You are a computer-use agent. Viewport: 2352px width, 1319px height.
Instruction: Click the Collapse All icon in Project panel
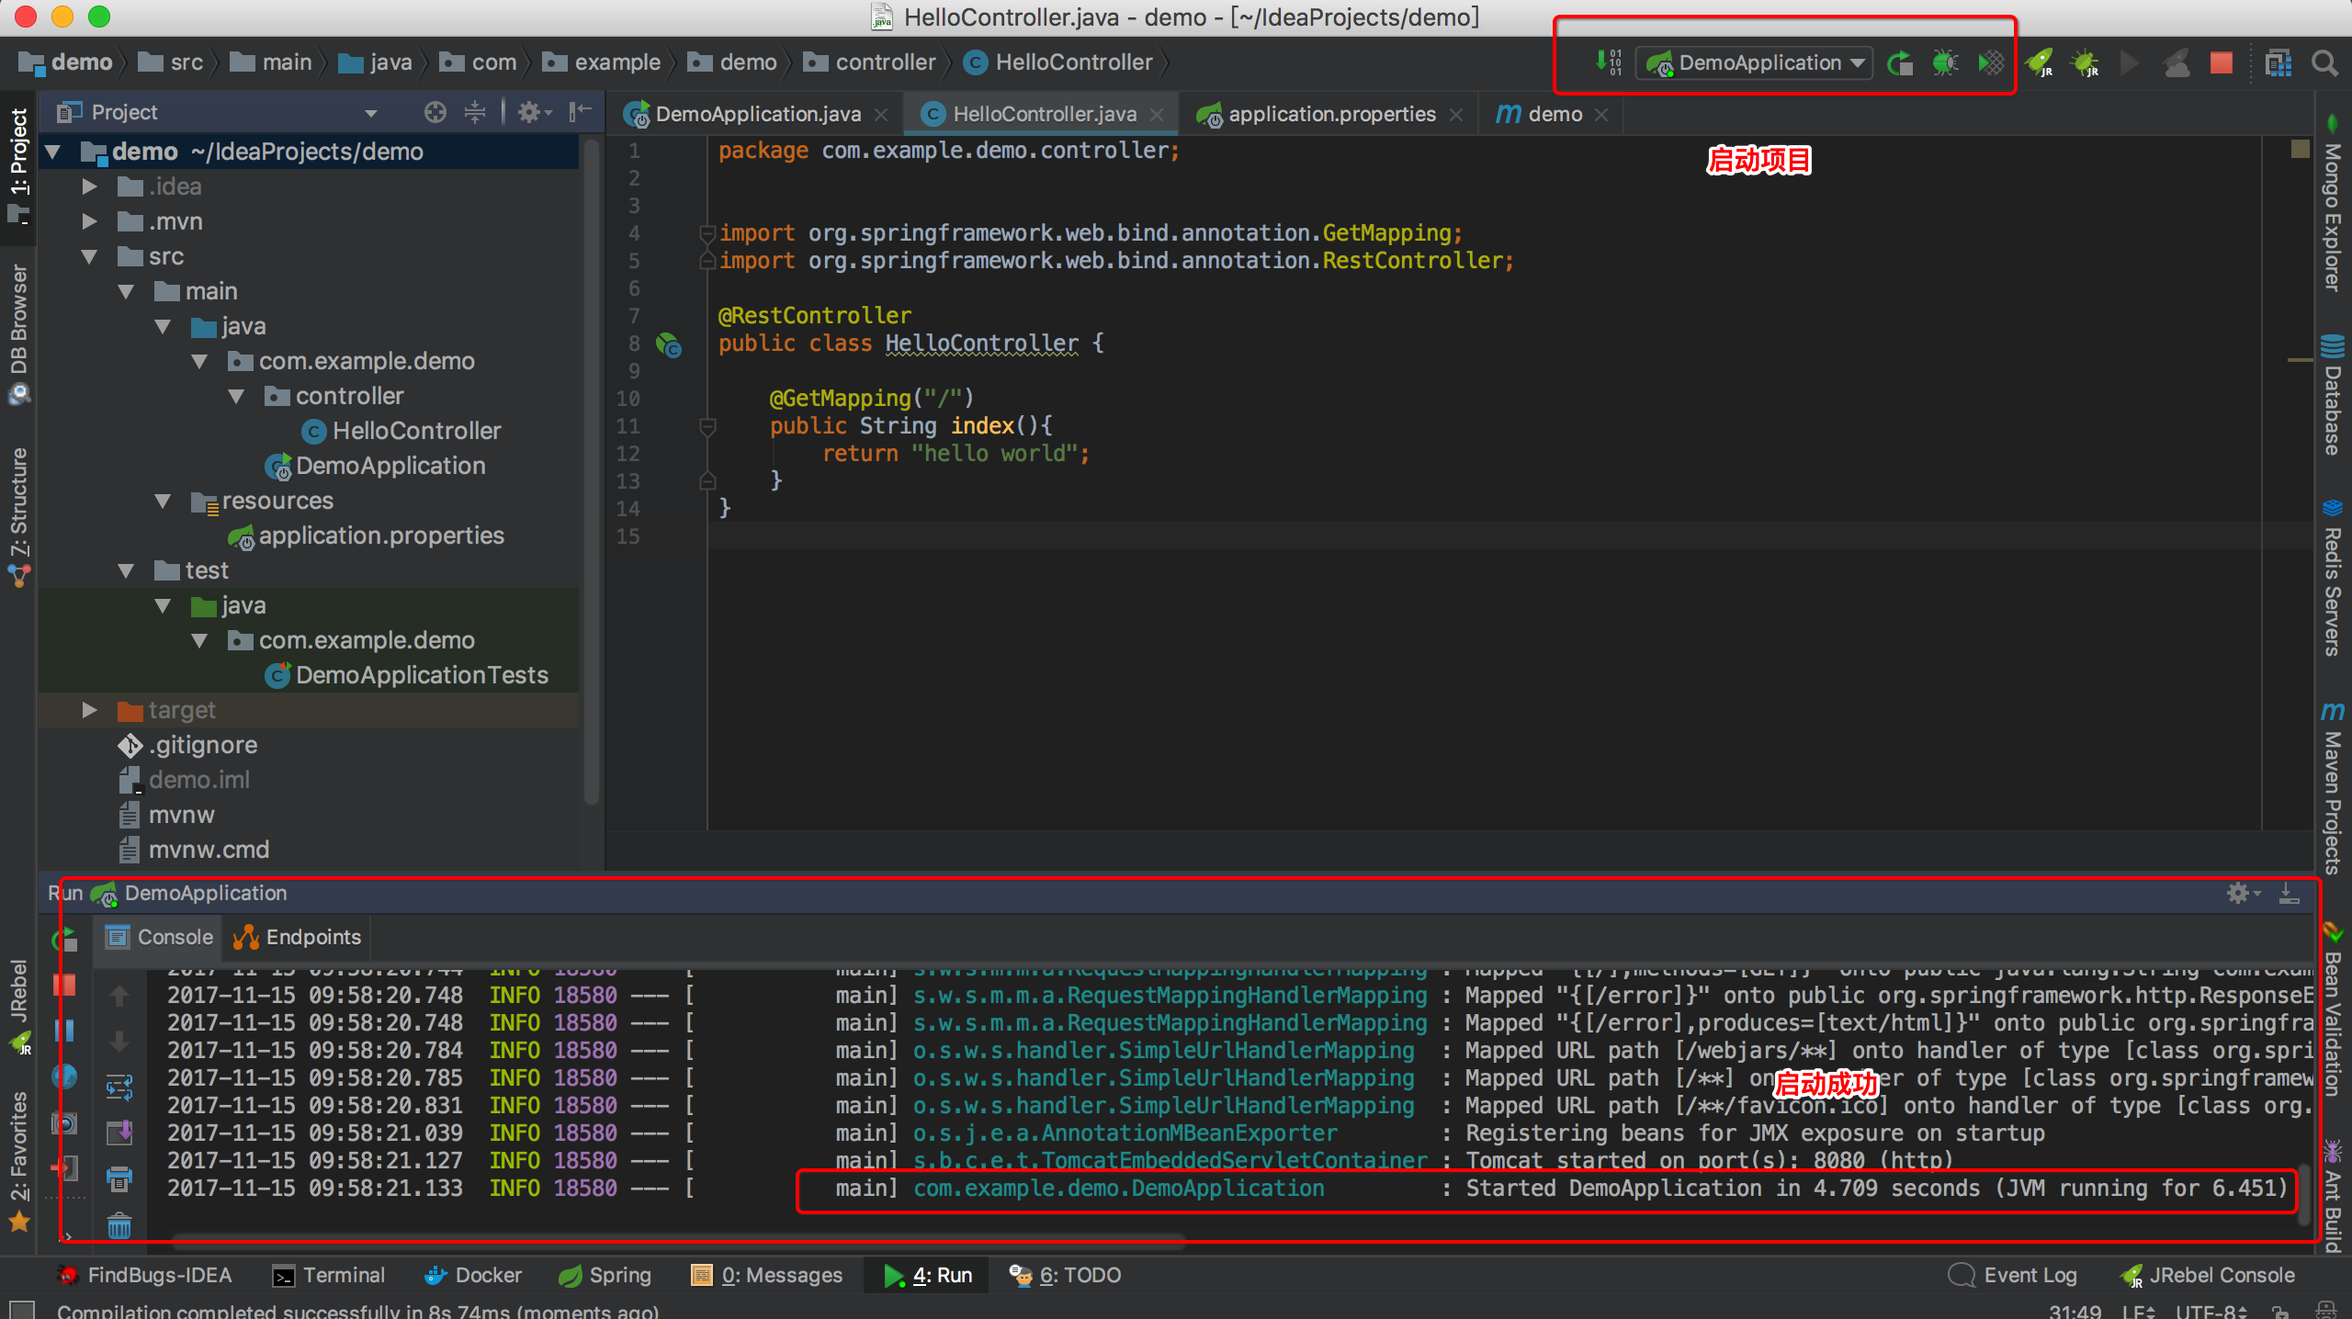[x=475, y=112]
